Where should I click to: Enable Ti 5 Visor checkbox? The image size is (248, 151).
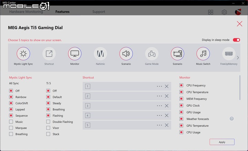(48, 128)
